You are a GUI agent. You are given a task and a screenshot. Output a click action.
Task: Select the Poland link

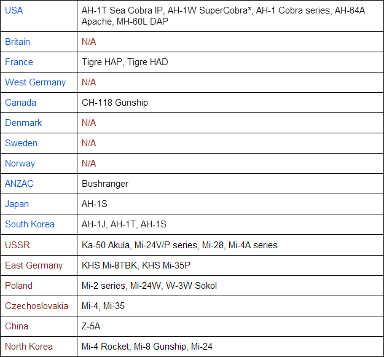19,286
